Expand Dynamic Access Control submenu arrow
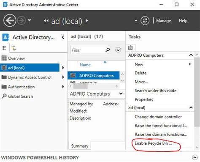 [63, 77]
